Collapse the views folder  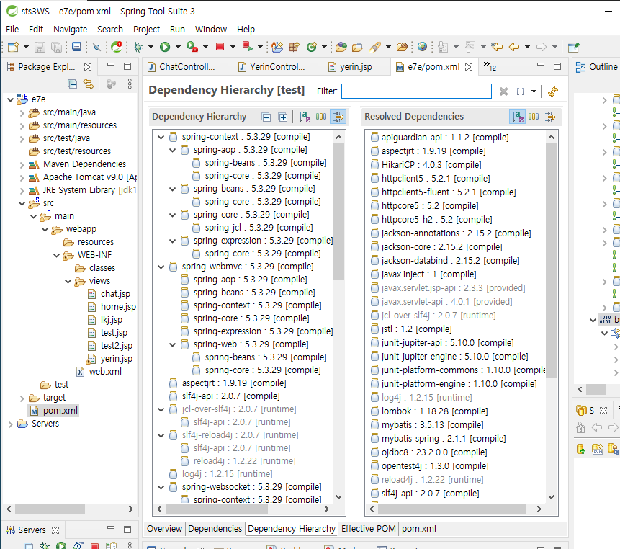(x=68, y=281)
